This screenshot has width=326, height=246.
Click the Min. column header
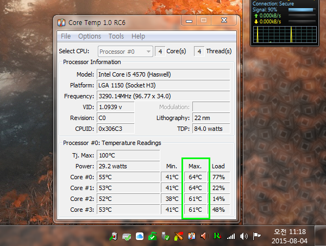point(172,166)
